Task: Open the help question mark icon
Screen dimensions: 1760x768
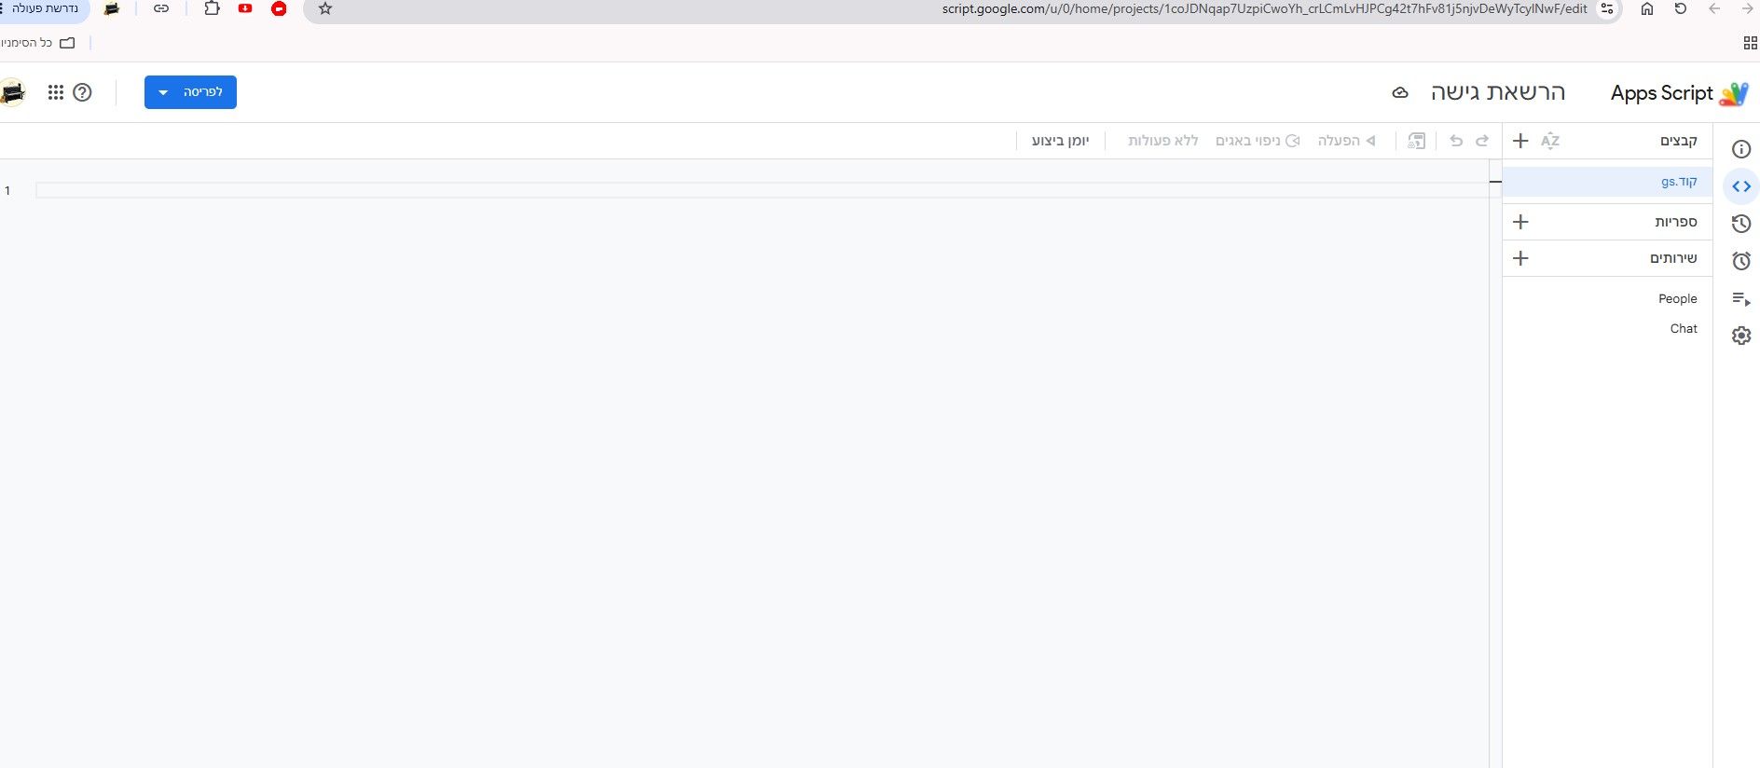Action: (82, 92)
